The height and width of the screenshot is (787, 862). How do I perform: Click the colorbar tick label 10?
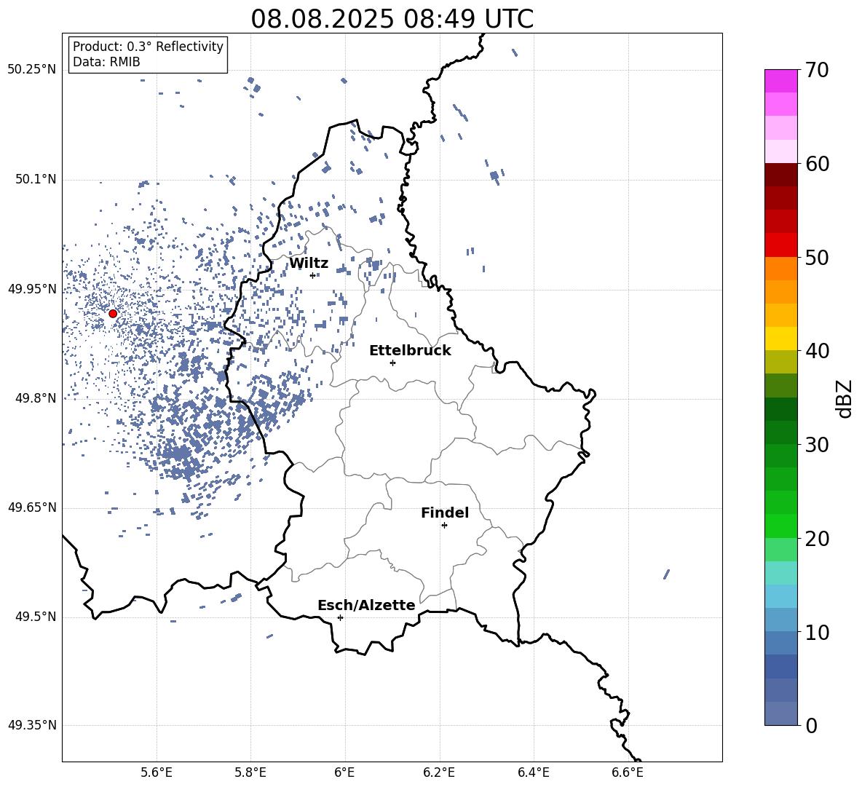[x=816, y=632]
